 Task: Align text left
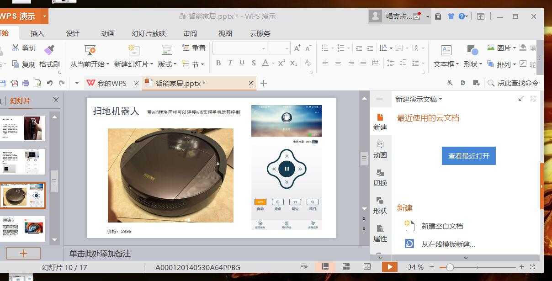(325, 63)
